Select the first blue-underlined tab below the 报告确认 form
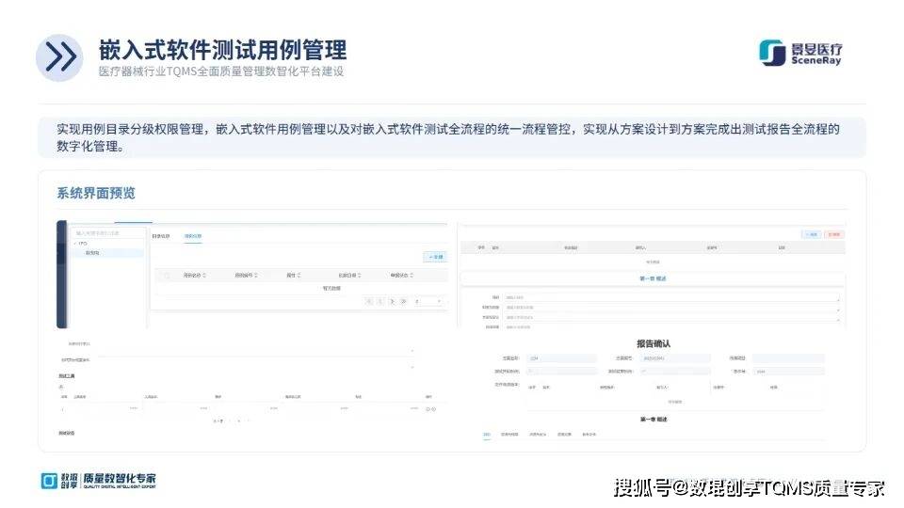Screen dimensions: 904x508 click(x=487, y=435)
